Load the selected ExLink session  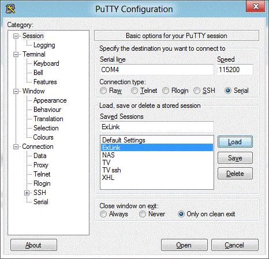[x=235, y=142]
